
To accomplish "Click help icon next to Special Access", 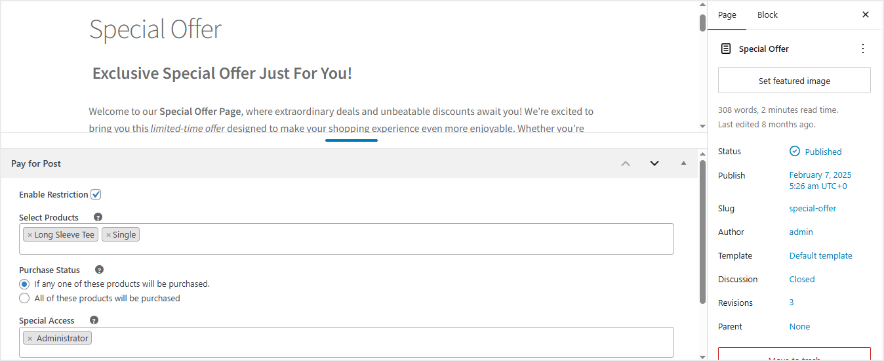I will coord(94,321).
